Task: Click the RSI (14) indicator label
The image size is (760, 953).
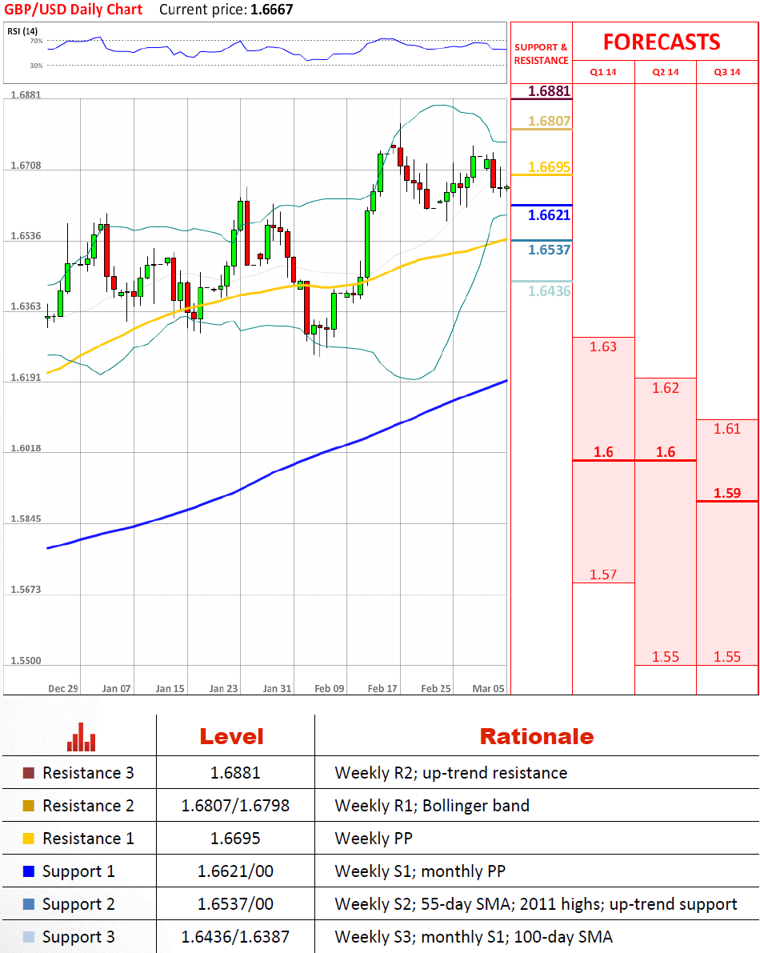Action: point(22,31)
